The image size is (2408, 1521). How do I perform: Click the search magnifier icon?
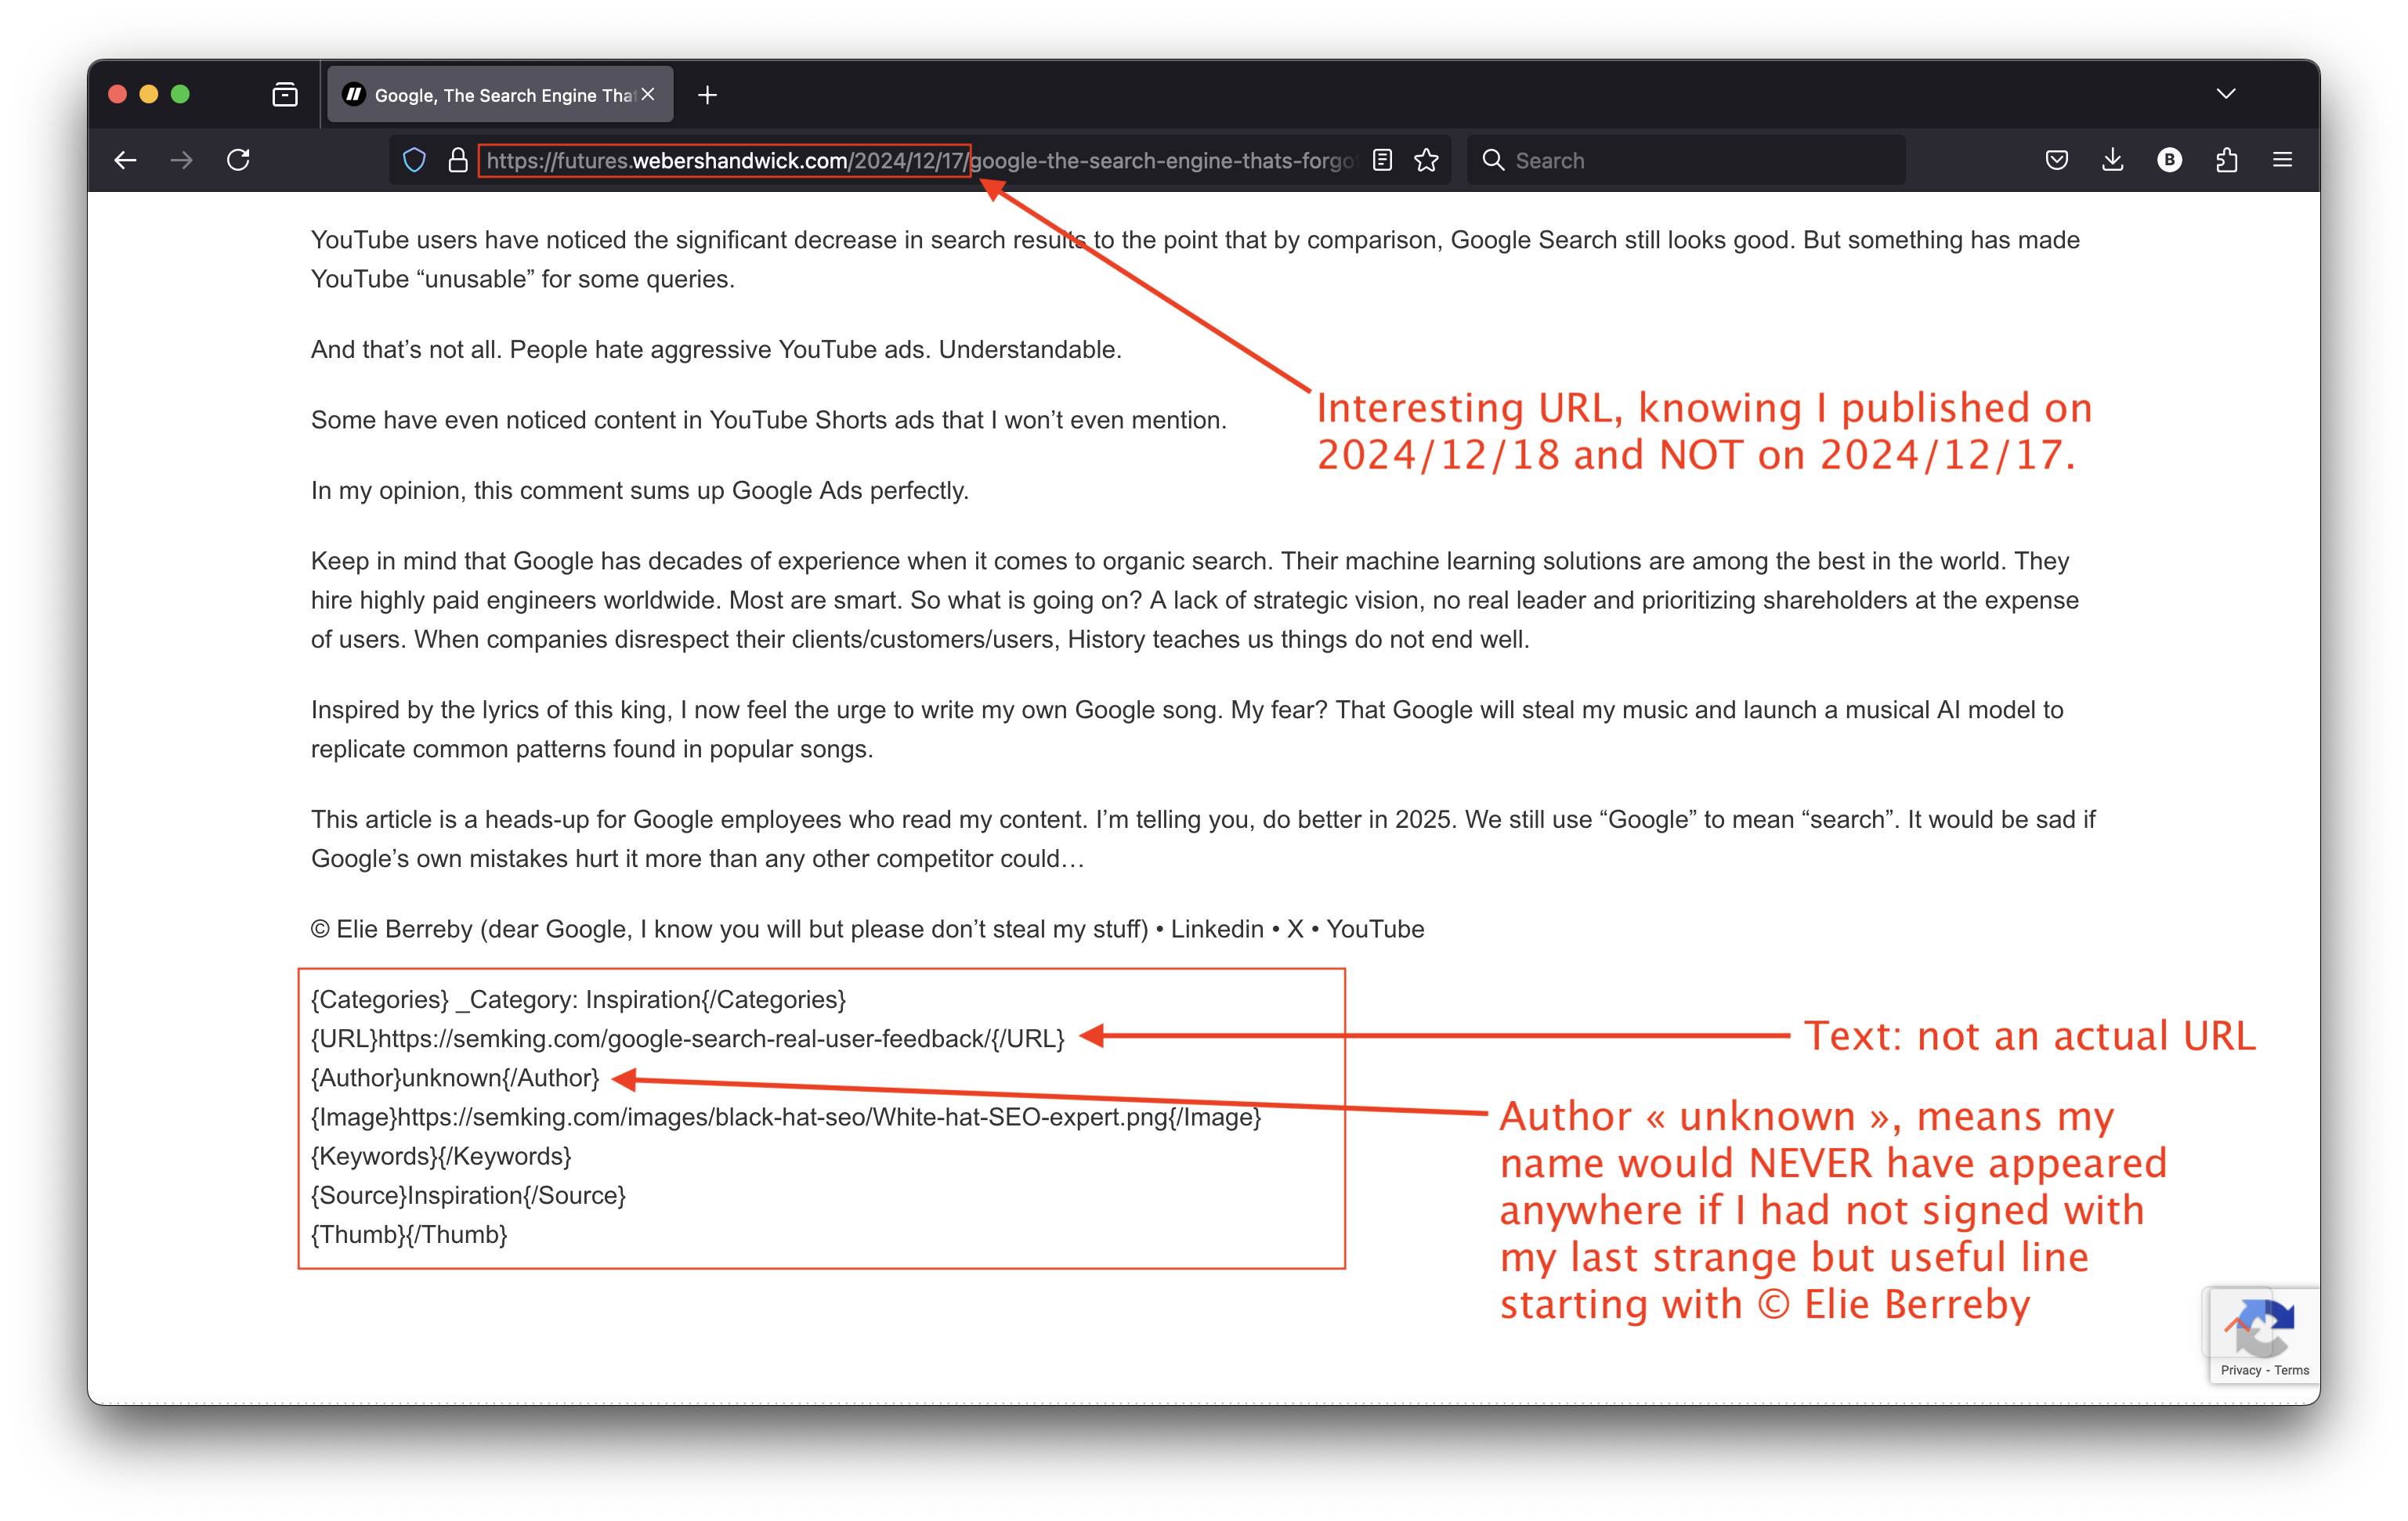[1493, 160]
